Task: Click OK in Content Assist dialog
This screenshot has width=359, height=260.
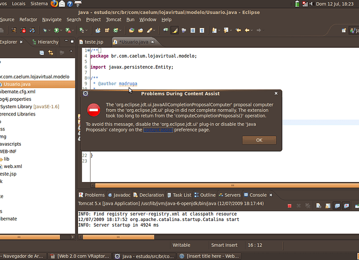Action: (259, 140)
